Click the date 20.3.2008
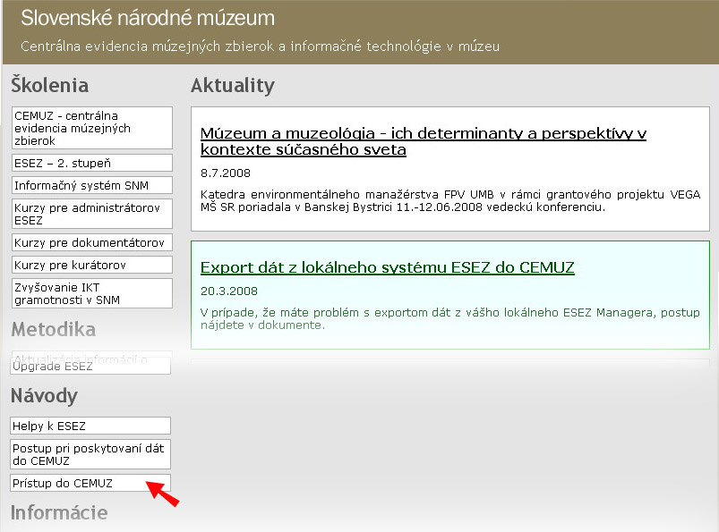The image size is (719, 532). (x=229, y=291)
